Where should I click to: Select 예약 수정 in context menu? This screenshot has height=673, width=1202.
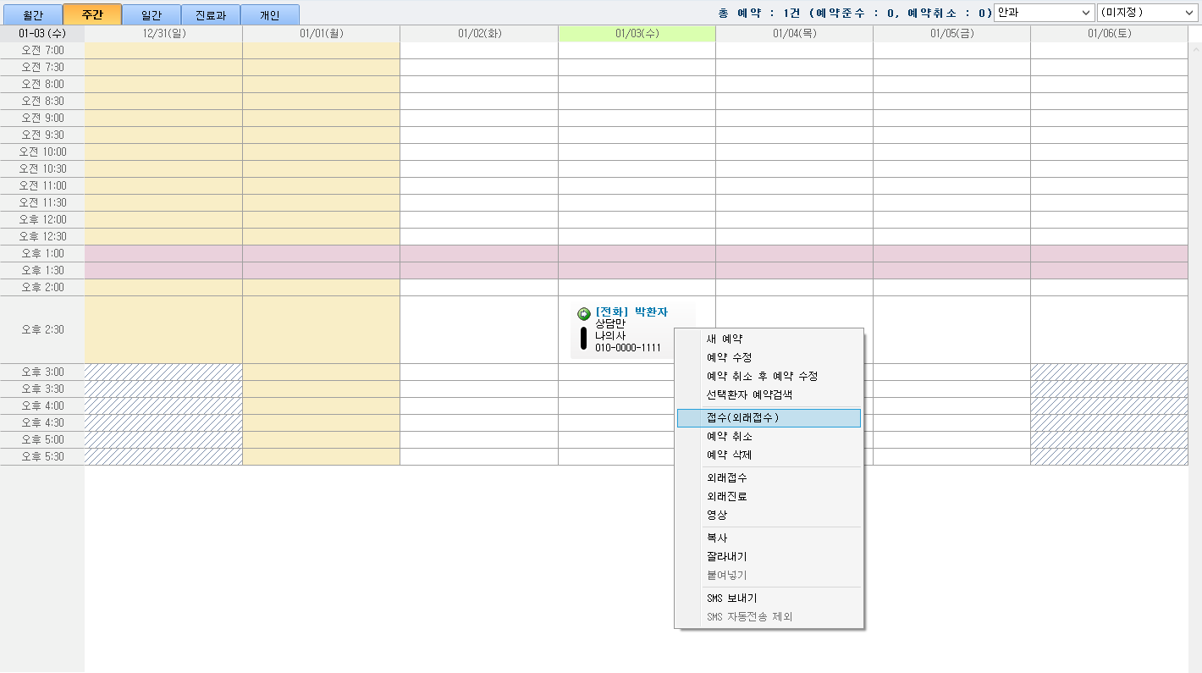pyautogui.click(x=729, y=358)
